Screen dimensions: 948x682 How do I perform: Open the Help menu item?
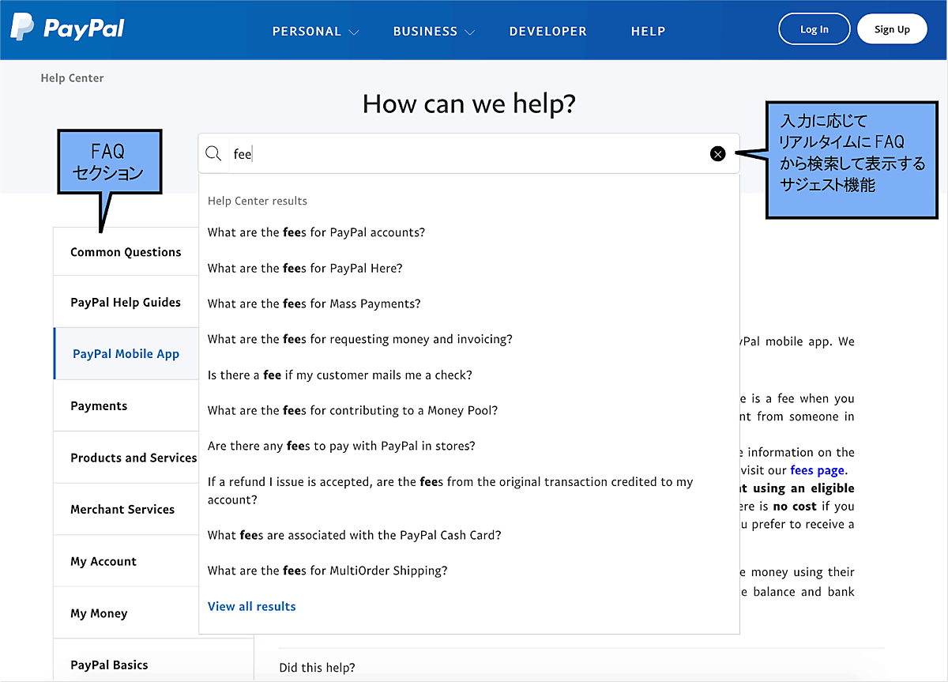coord(648,32)
